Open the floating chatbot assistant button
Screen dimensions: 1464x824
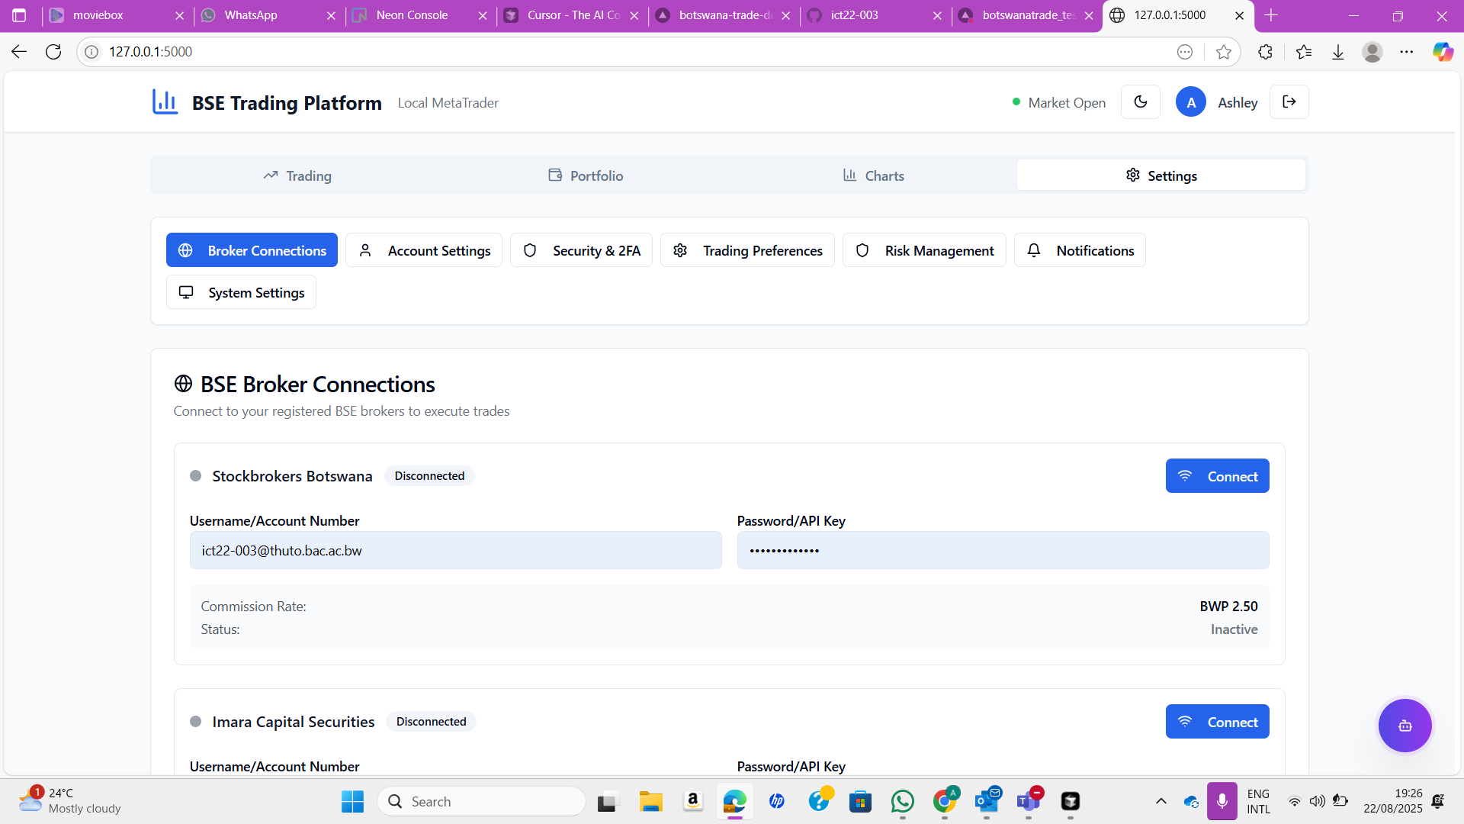point(1405,726)
